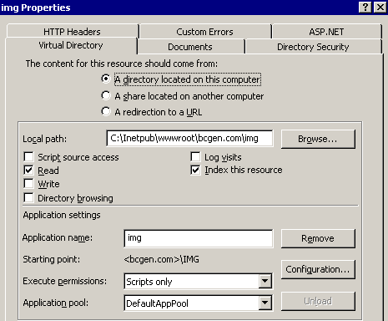Click the Remove application button
Screen dimensions: 388x321
pyautogui.click(x=318, y=238)
